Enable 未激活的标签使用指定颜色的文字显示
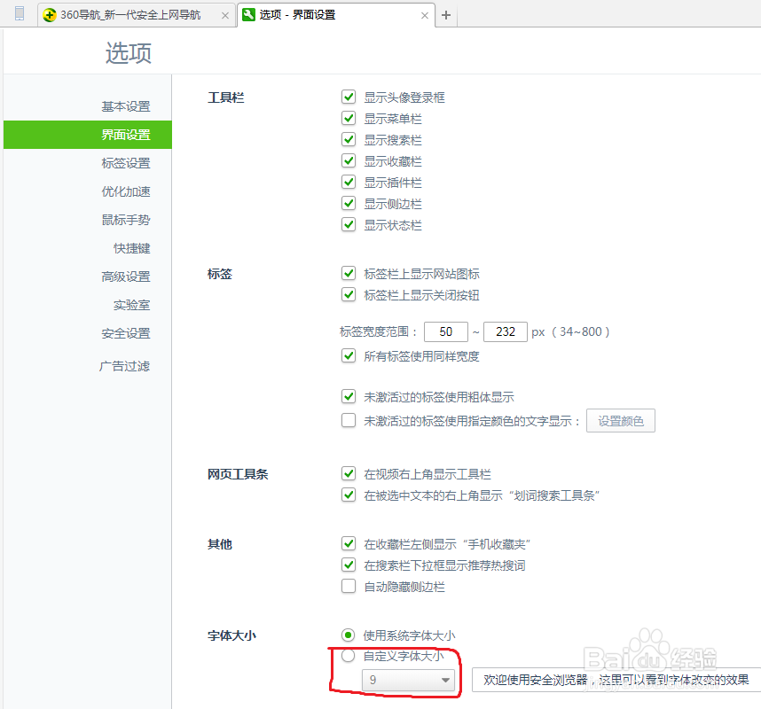The width and height of the screenshot is (761, 709). pyautogui.click(x=349, y=420)
